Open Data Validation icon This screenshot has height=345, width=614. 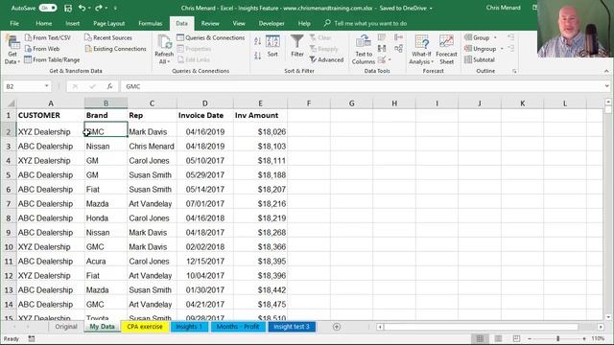coord(383,59)
